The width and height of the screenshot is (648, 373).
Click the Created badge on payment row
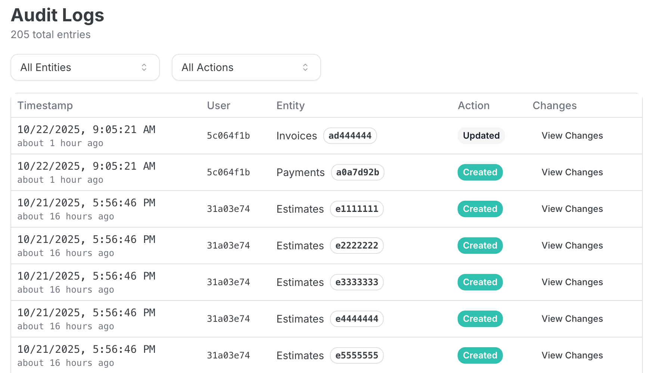pos(480,172)
